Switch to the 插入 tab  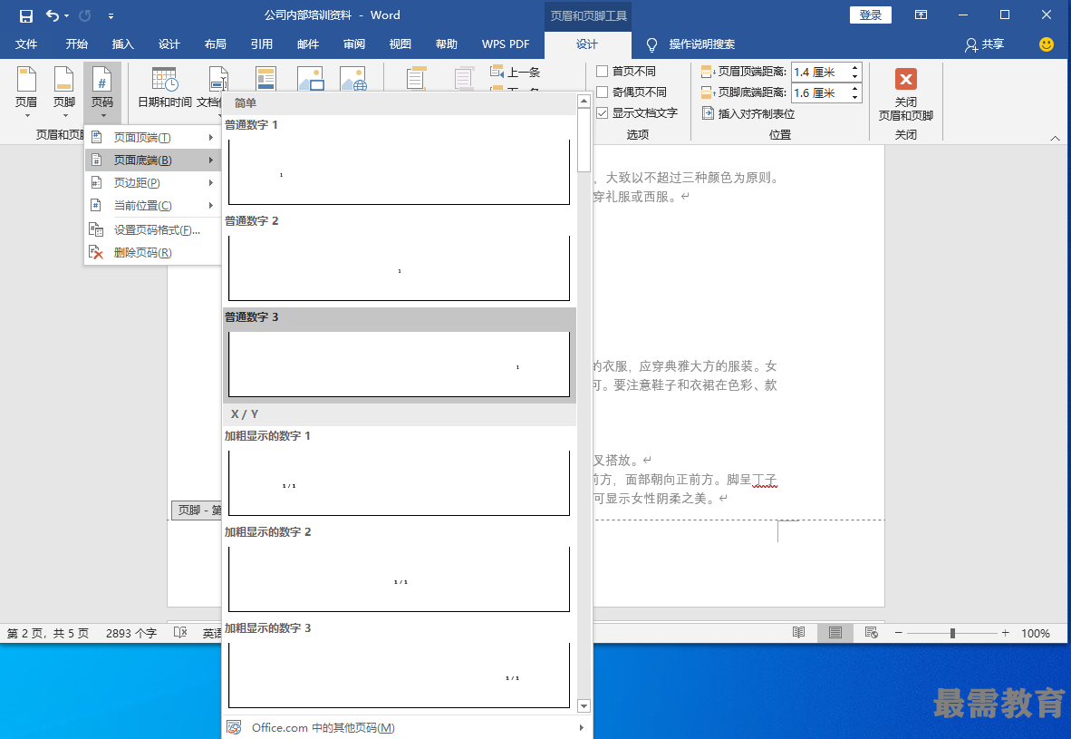pyautogui.click(x=123, y=44)
